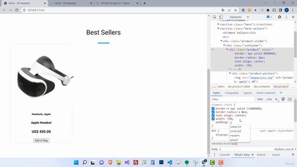Image resolution: width=297 pixels, height=167 pixels.
Task: Open a new browser tab
Action: (x=144, y=3)
